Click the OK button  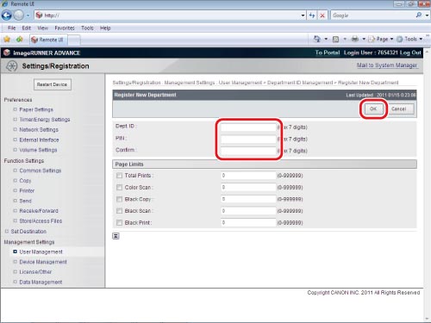pyautogui.click(x=373, y=109)
